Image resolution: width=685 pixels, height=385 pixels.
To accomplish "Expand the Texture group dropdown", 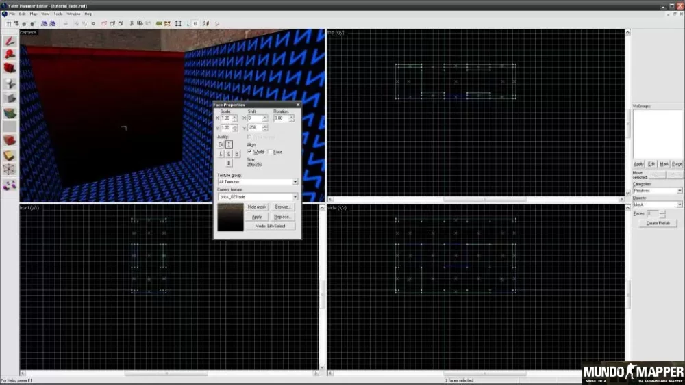I will [x=295, y=182].
